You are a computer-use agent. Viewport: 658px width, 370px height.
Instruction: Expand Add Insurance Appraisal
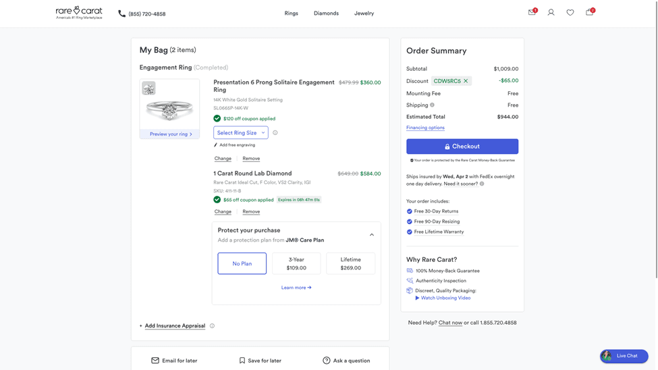pyautogui.click(x=175, y=326)
